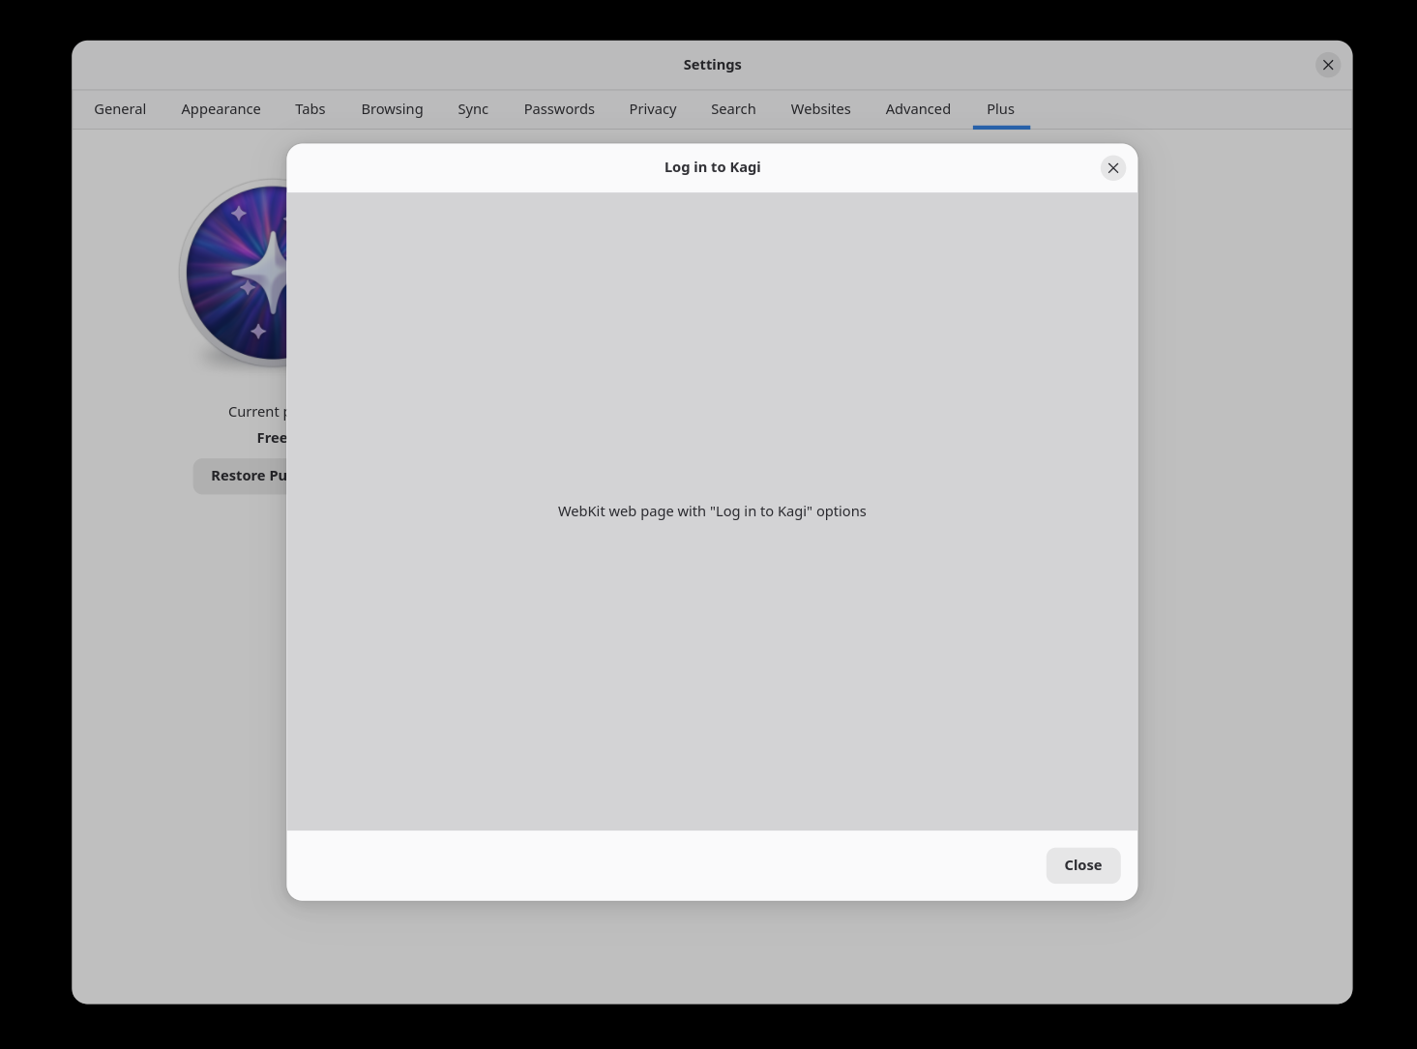1417x1049 pixels.
Task: Open the Appearance settings tab
Action: pyautogui.click(x=221, y=108)
